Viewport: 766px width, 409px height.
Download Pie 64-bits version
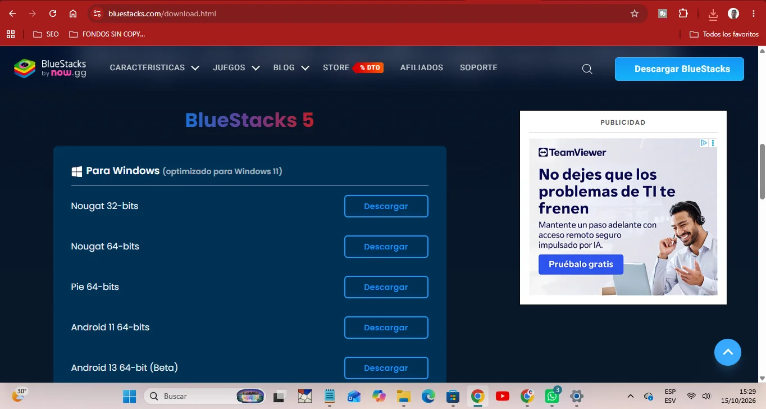[x=386, y=287]
